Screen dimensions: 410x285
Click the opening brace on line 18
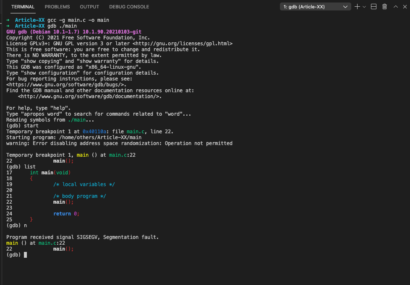[31, 179]
